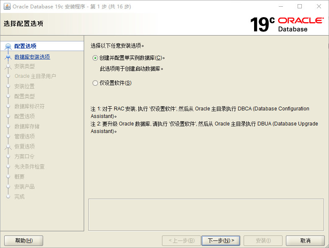The height and width of the screenshot is (248, 329).
Task: Click 先决条件检查 step in sidebar
Action: [29, 166]
